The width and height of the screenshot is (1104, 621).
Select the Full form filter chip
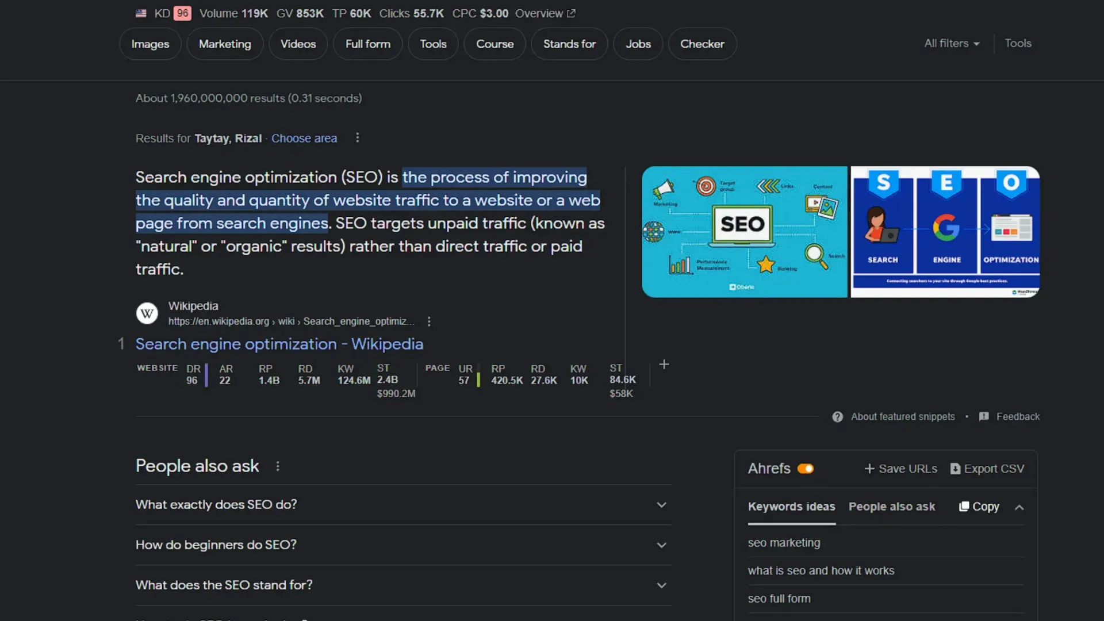pyautogui.click(x=368, y=44)
